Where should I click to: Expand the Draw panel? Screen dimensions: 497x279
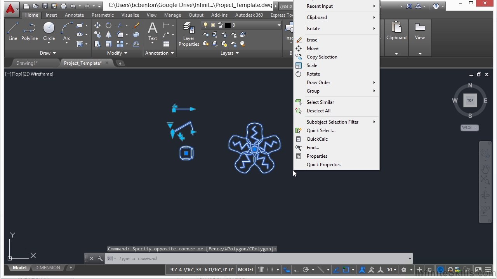coord(48,53)
